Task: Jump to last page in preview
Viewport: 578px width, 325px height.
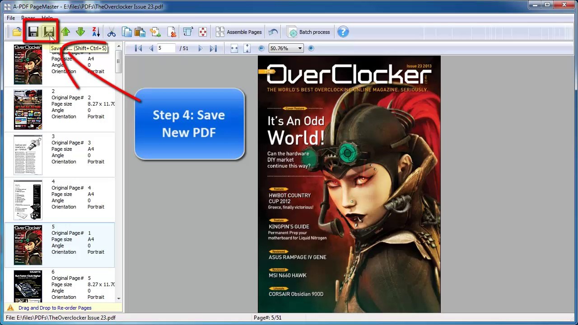Action: coord(213,48)
